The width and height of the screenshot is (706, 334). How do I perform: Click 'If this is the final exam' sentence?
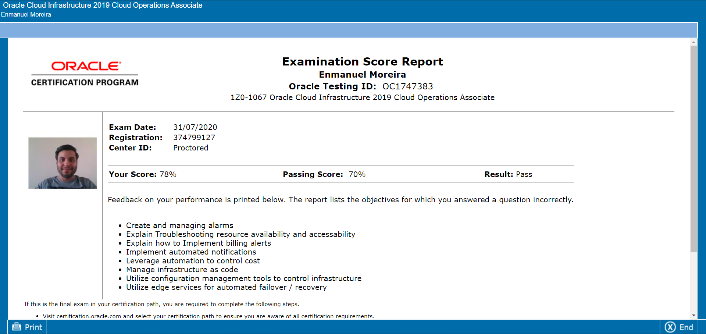coord(162,304)
